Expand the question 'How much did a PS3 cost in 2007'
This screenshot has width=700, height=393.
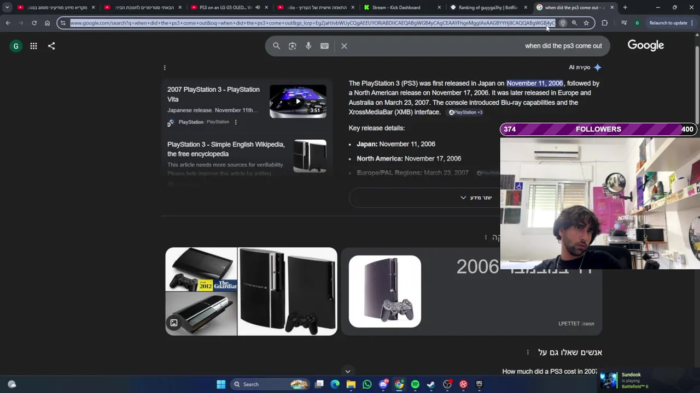[x=549, y=372]
